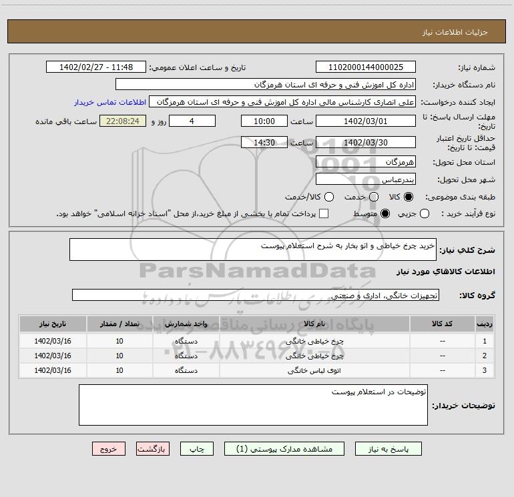Viewport: 514px width, 497px height.
Task: Click the row number 3 cell
Action: click(484, 370)
